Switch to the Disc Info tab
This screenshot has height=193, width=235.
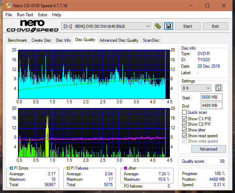pyautogui.click(x=63, y=40)
